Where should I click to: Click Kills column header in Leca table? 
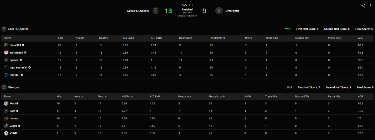[x=60, y=38]
